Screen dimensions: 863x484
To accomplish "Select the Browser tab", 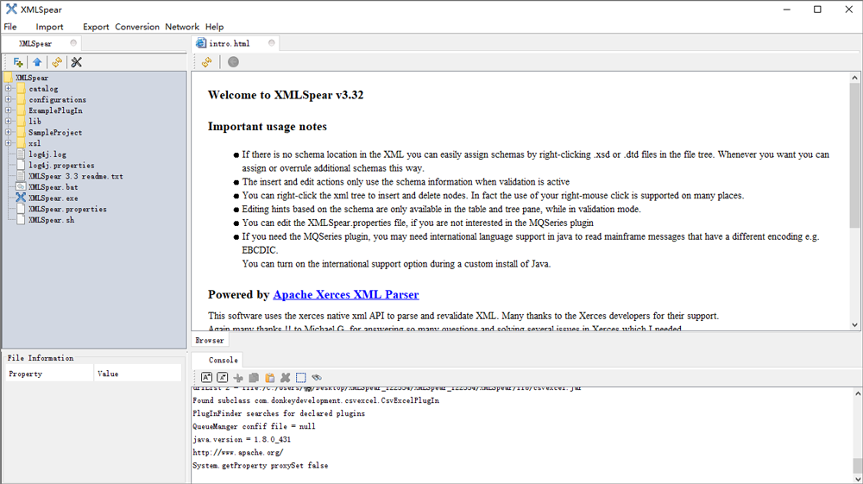I will click(210, 340).
